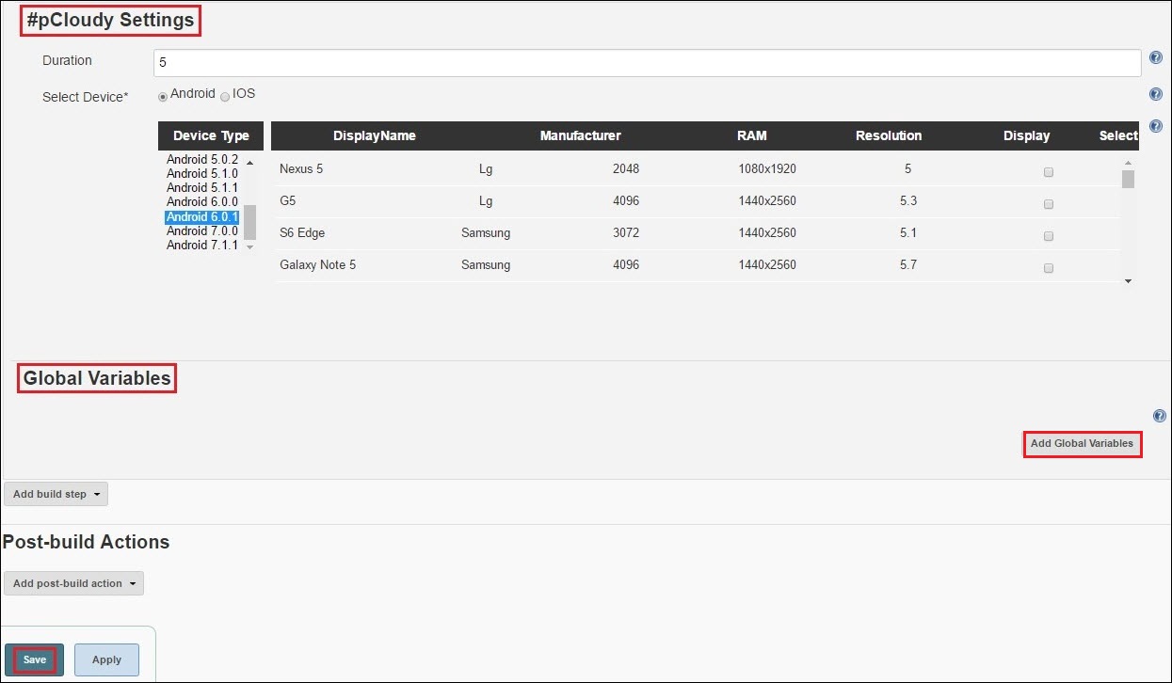The image size is (1172, 683).
Task: Open the Add post-build action dropdown
Action: coord(73,583)
